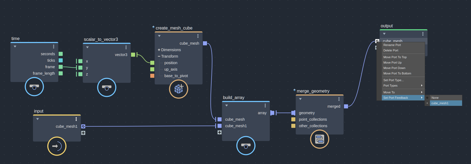This screenshot has width=471, height=164.
Task: Click the orange base_to_pivot input port
Action: pos(152,76)
